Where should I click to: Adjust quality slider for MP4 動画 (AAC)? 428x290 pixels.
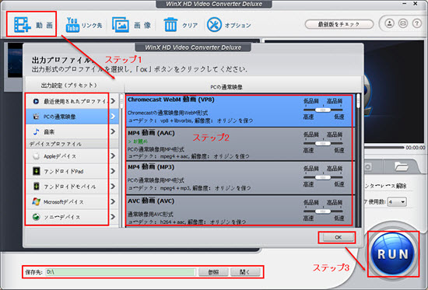[x=323, y=143]
